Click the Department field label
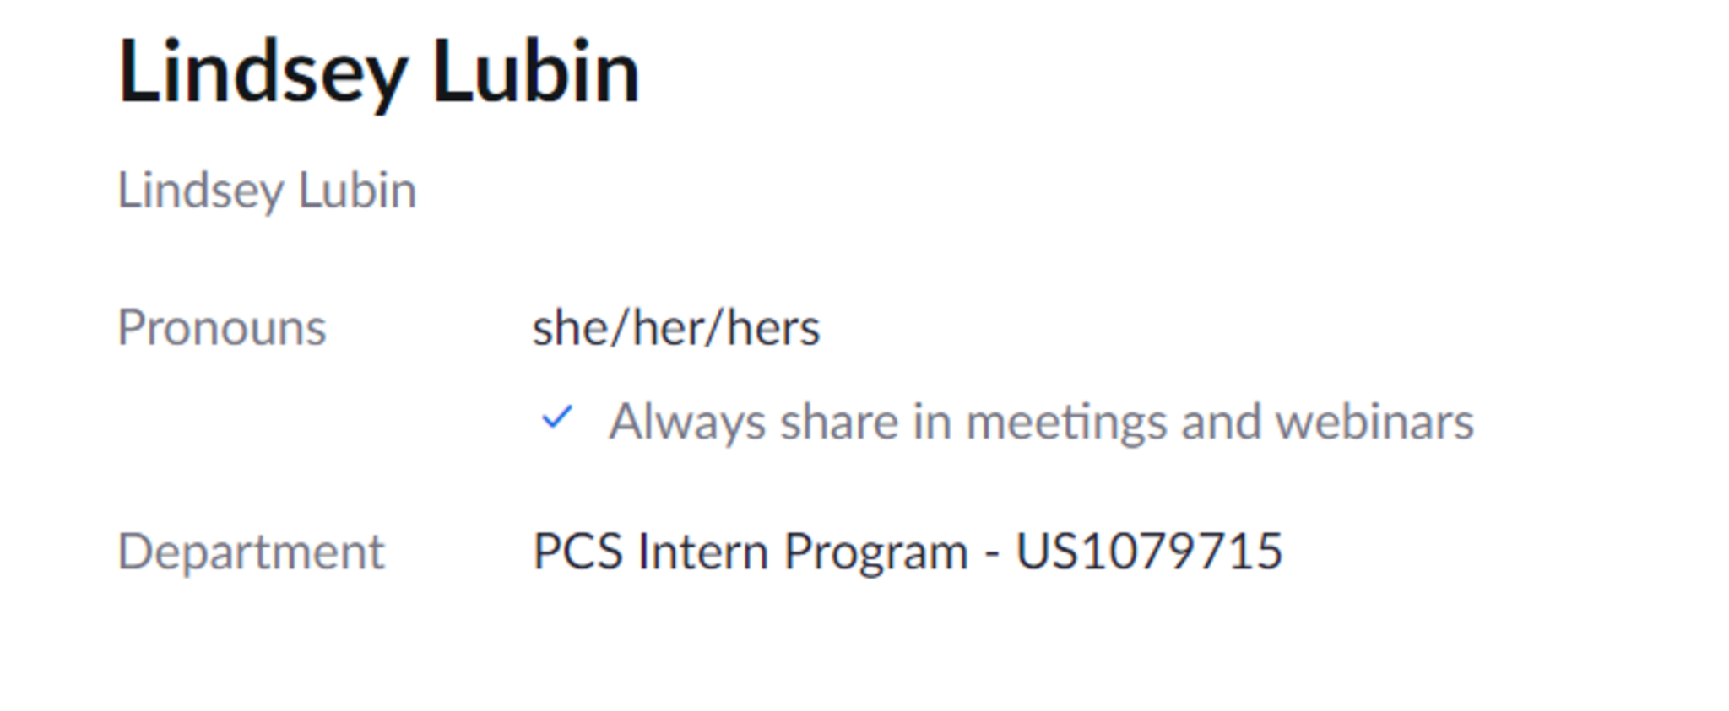This screenshot has height=711, width=1729. coord(251,552)
